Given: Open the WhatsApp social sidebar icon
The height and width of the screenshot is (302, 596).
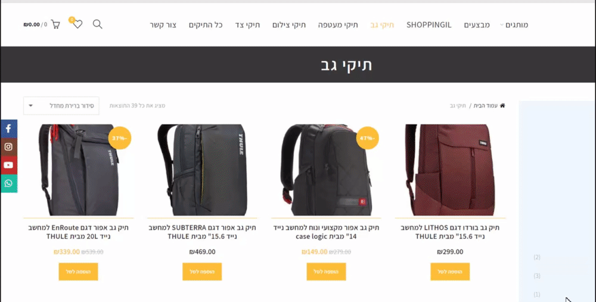Looking at the screenshot, I should 9,184.
